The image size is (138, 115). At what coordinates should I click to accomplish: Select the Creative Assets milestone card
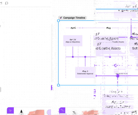click(x=110, y=41)
